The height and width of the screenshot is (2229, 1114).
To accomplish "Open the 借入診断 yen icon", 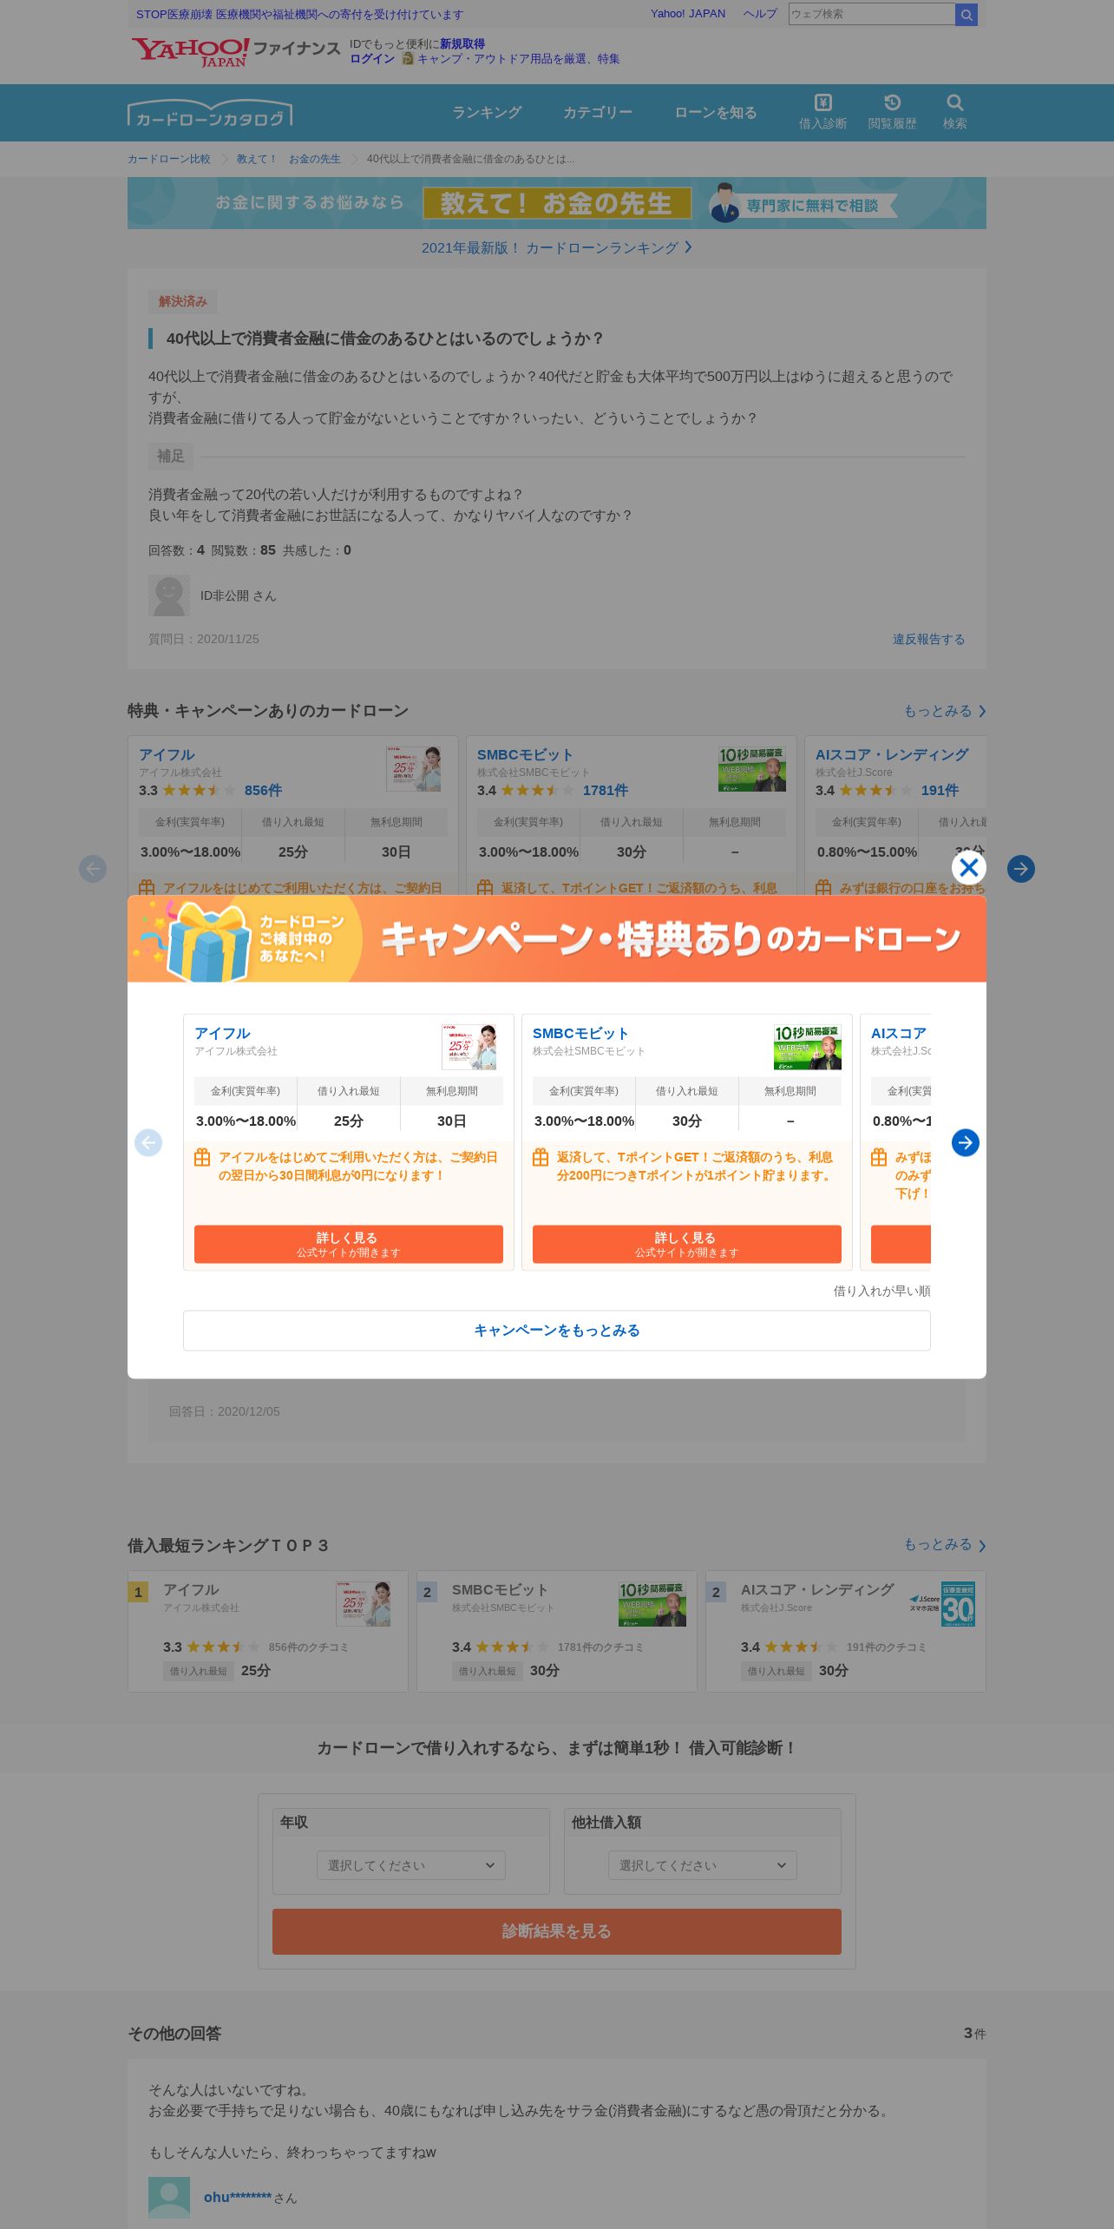I will tap(822, 112).
